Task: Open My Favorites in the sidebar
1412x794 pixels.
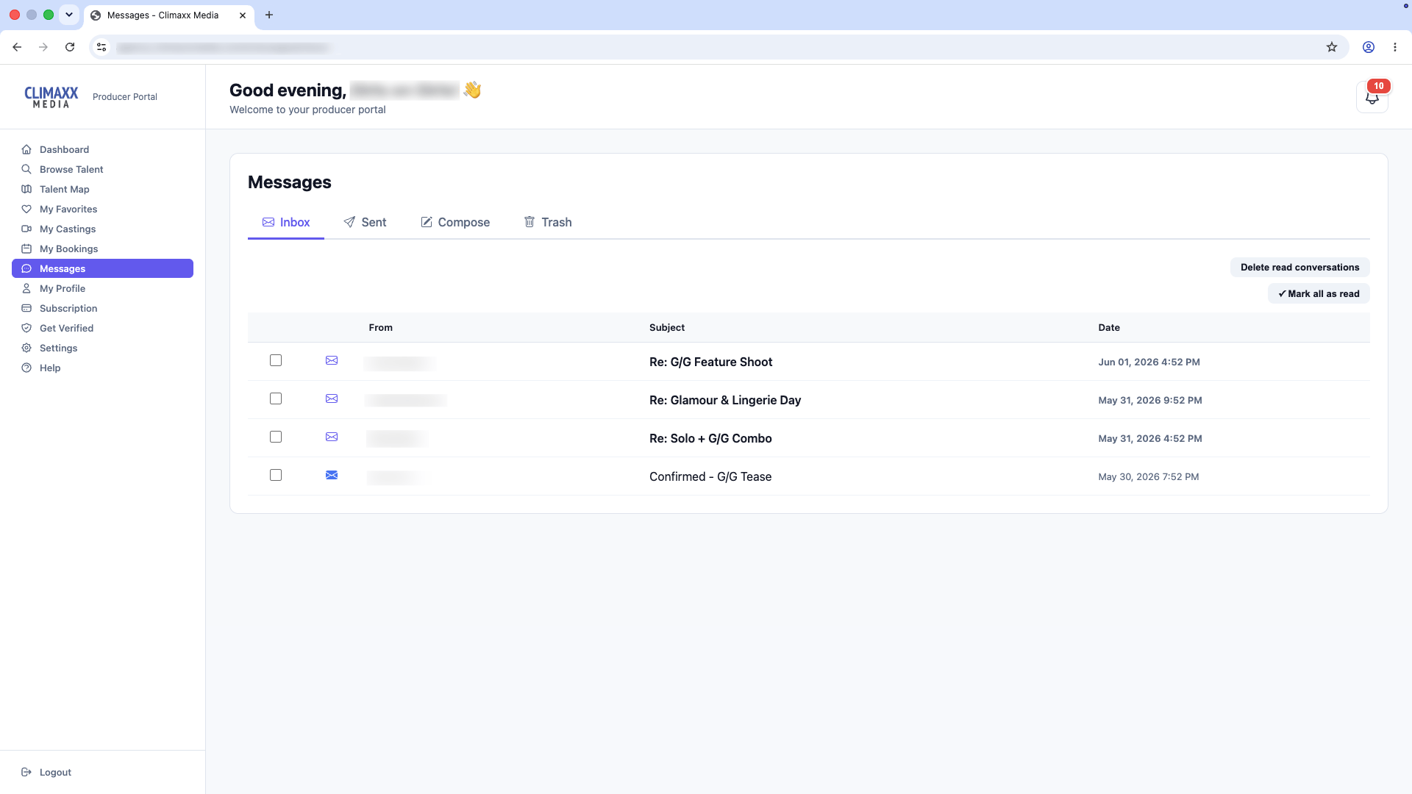Action: pyautogui.click(x=102, y=209)
